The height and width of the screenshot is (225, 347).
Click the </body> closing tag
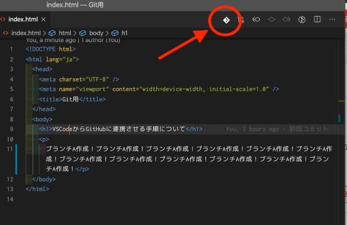tap(44, 179)
